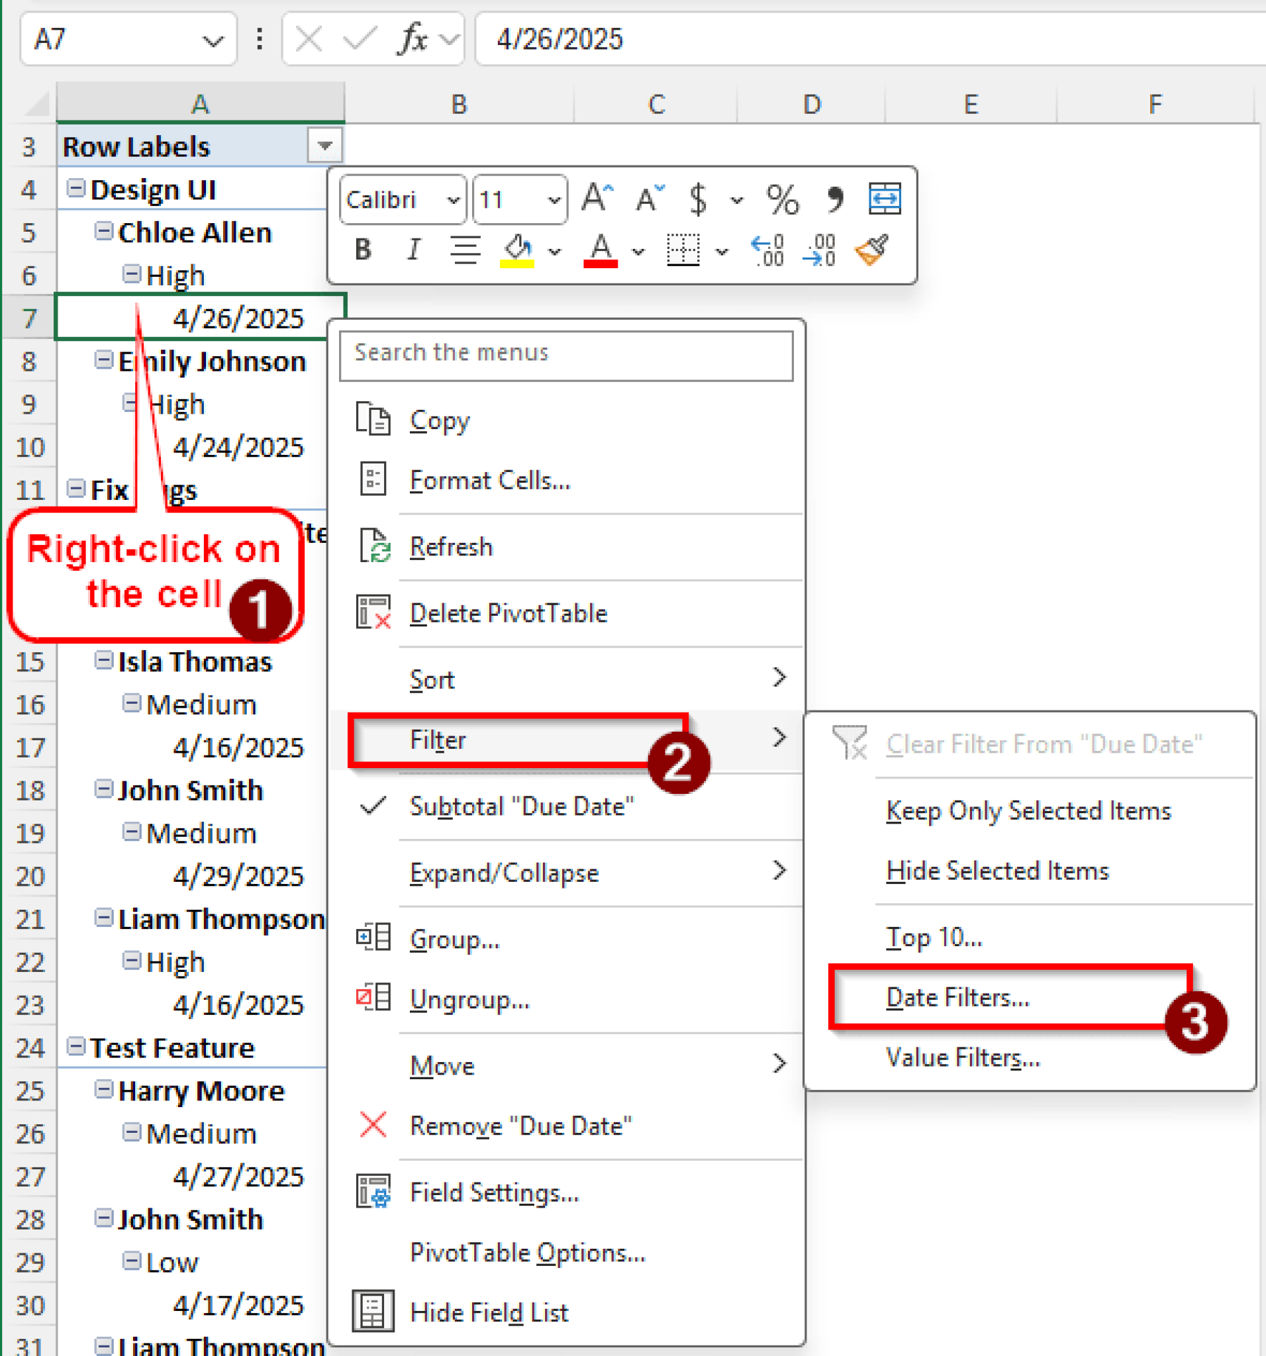Image resolution: width=1266 pixels, height=1356 pixels.
Task: Collapse the Design UI group
Action: pyautogui.click(x=75, y=187)
